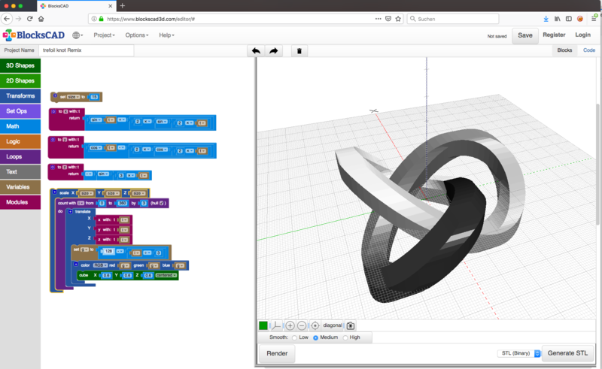Switch to the Code tab
602x369 pixels.
pos(589,50)
